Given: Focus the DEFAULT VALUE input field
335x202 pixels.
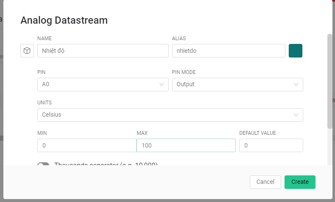Looking at the screenshot, I should tap(271, 145).
